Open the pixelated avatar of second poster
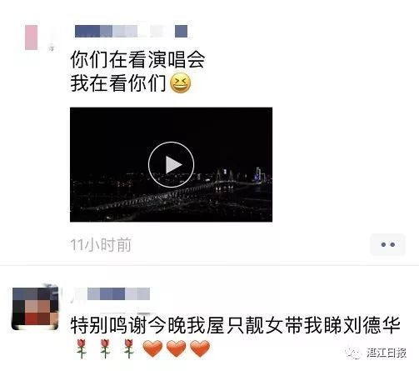Image resolution: width=419 pixels, height=371 pixels. [x=35, y=308]
